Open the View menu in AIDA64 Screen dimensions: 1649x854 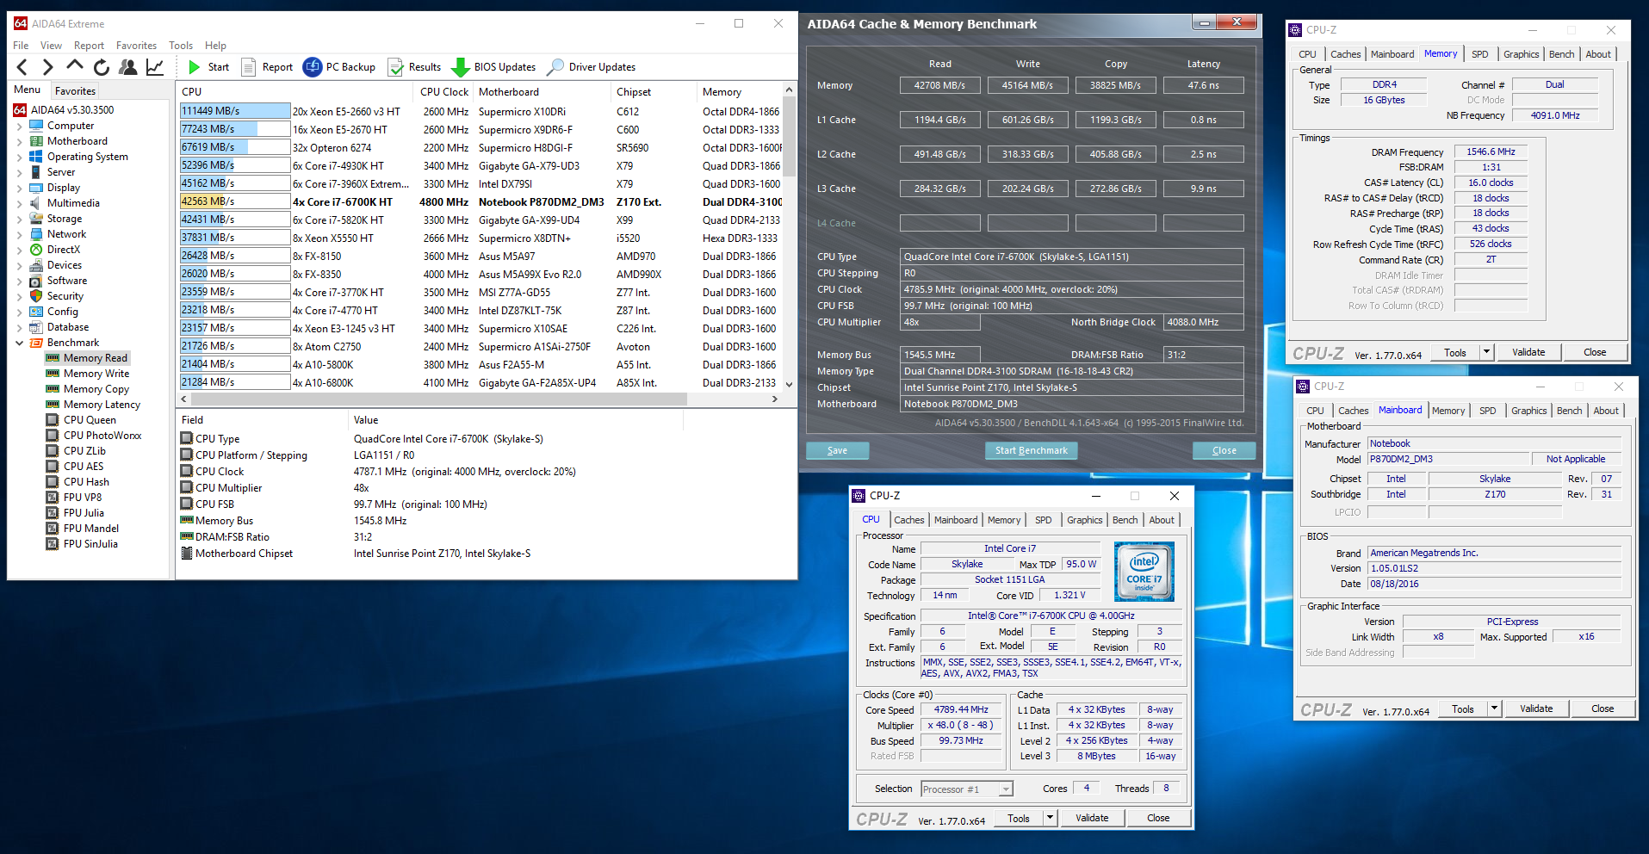[51, 46]
